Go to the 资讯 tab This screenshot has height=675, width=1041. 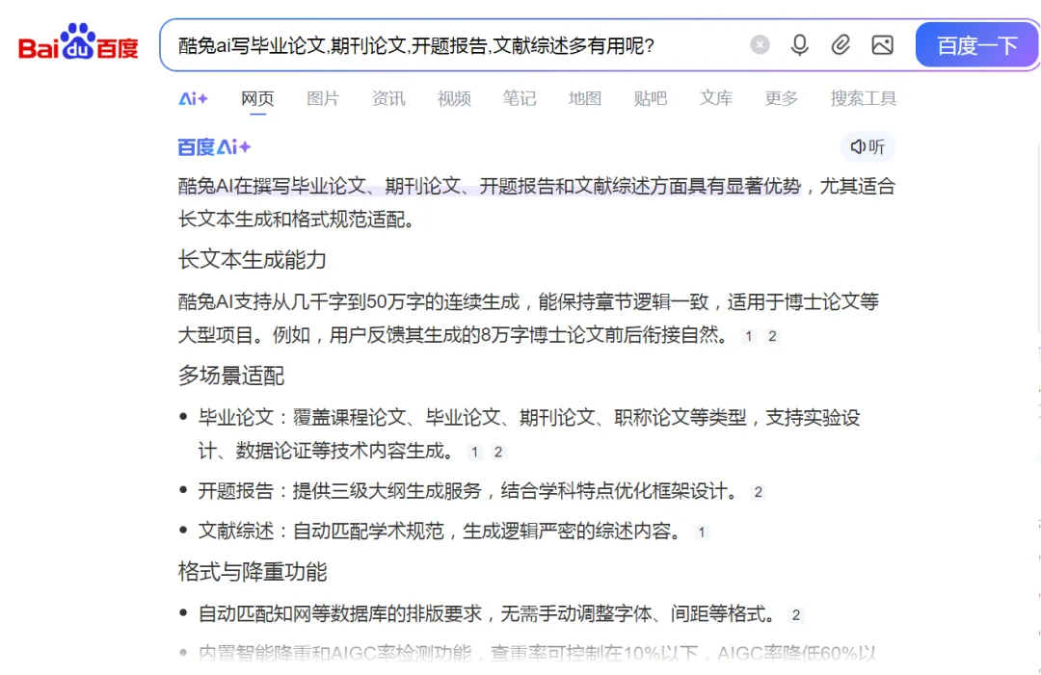tap(388, 99)
